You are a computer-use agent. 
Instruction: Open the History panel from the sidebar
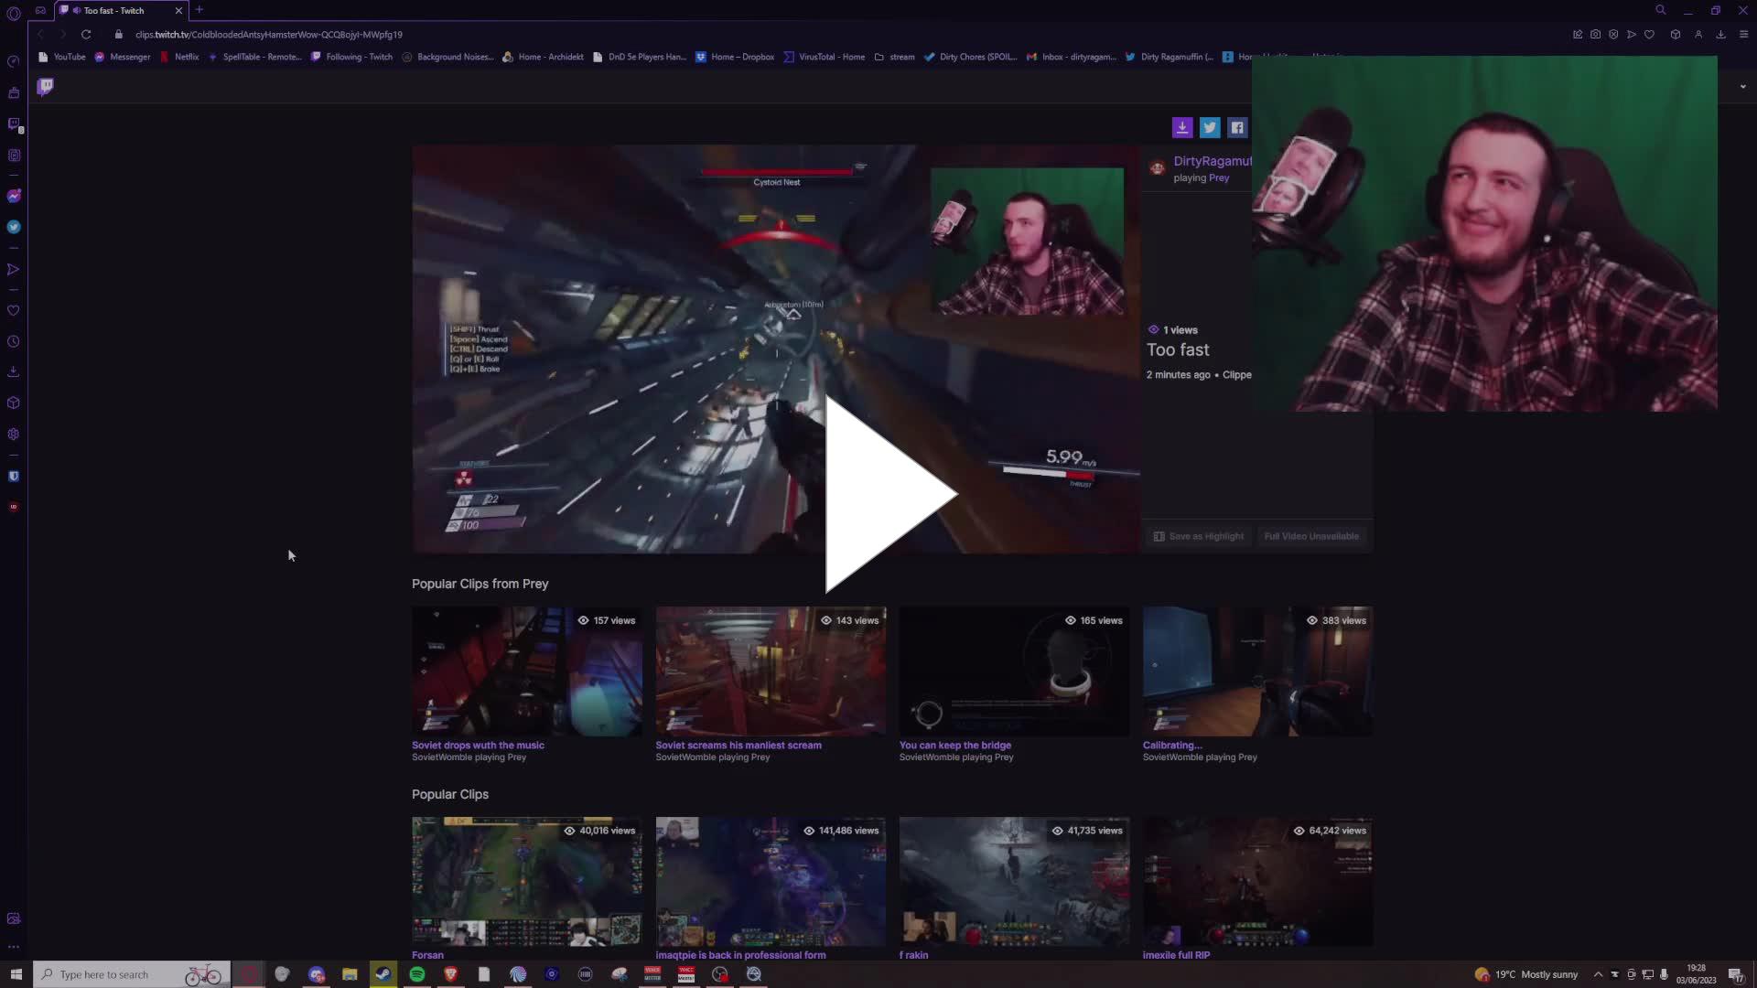pos(14,341)
